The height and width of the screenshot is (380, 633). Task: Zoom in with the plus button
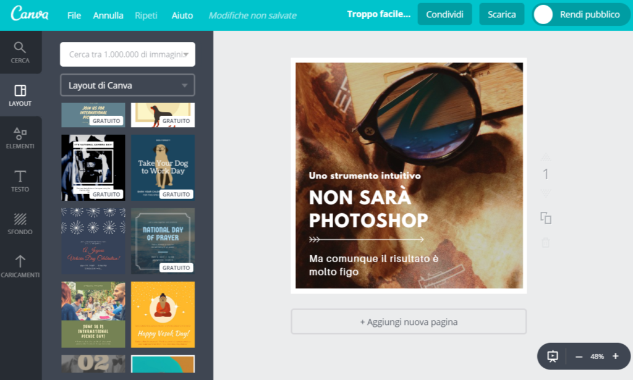pyautogui.click(x=615, y=357)
